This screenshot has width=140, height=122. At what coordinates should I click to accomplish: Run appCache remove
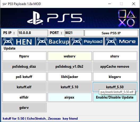pyautogui.click(x=115, y=66)
